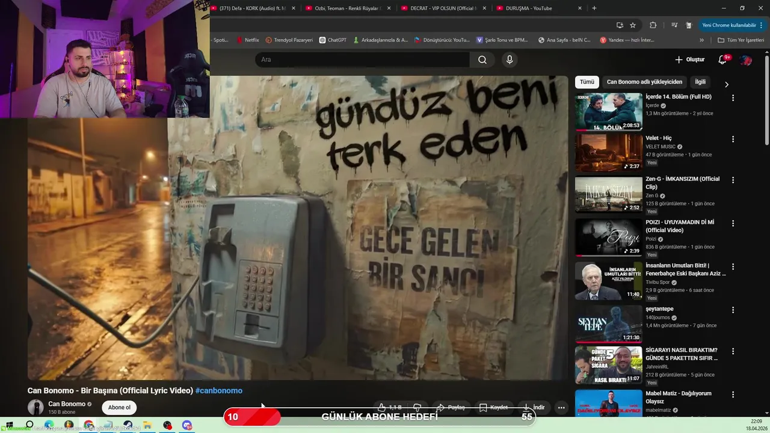
Task: Open Yandex bookmark
Action: point(627,40)
